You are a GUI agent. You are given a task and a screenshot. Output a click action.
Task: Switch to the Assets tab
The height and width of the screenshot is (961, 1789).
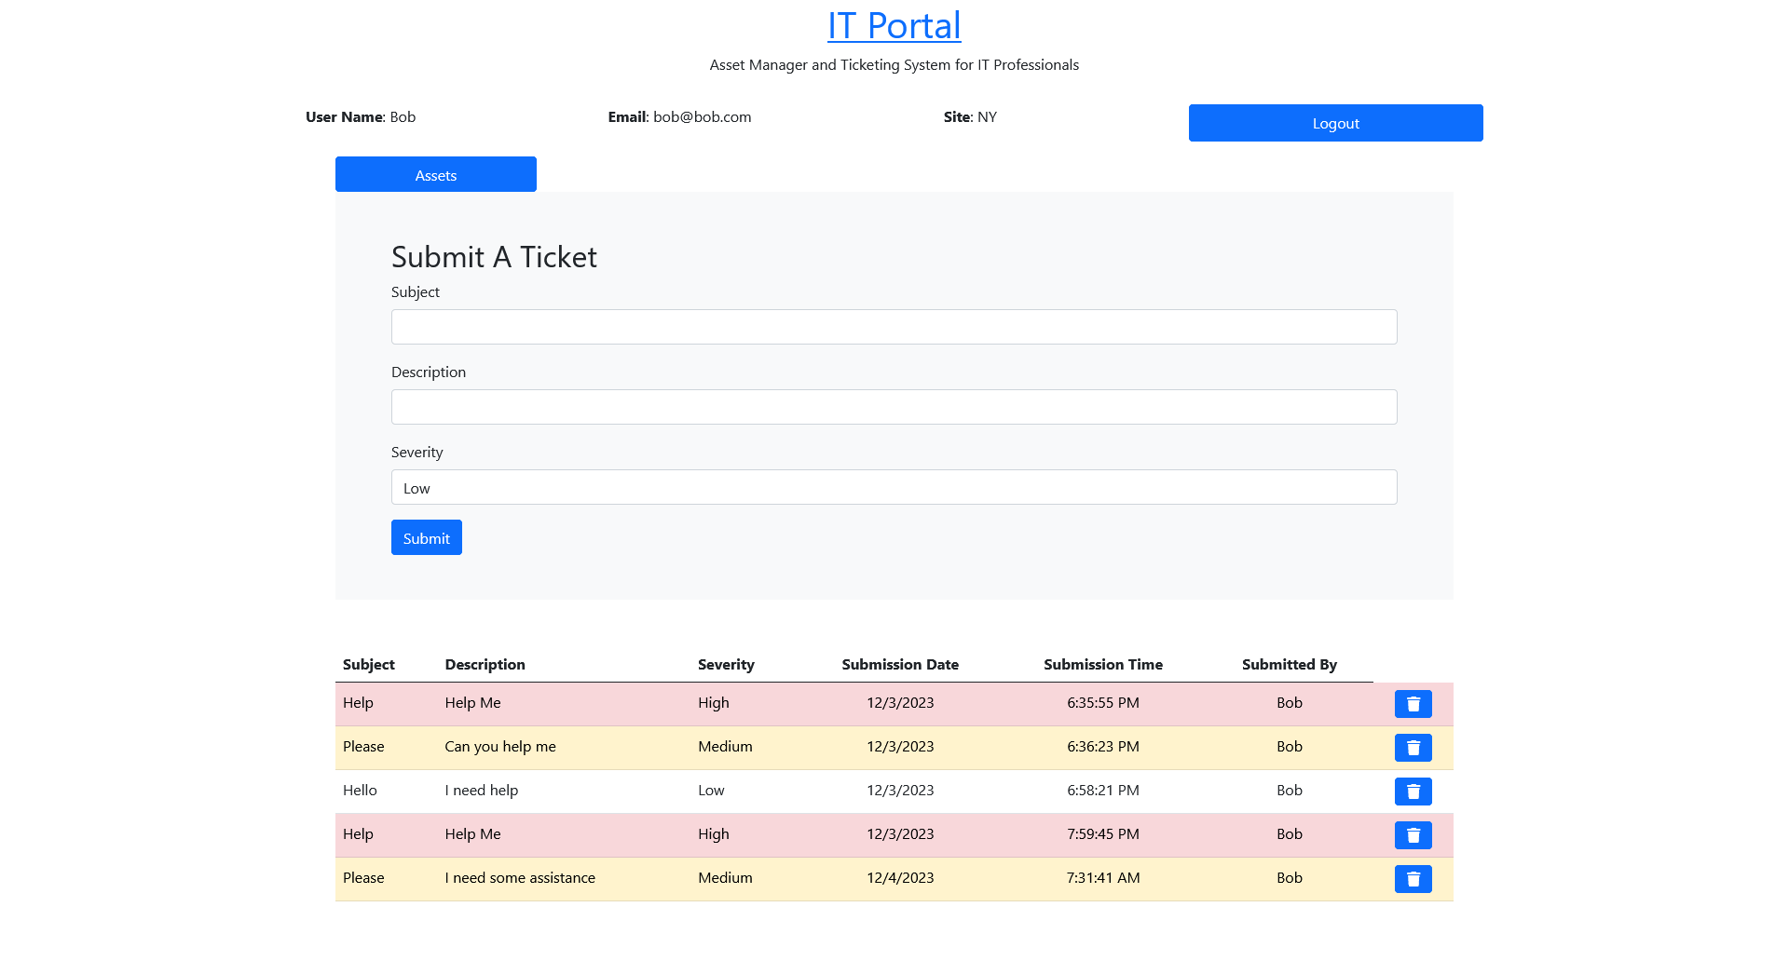[435, 174]
